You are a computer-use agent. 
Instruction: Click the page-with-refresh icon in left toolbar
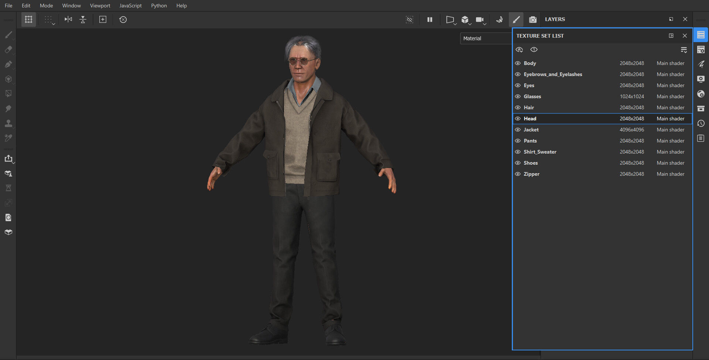8,217
